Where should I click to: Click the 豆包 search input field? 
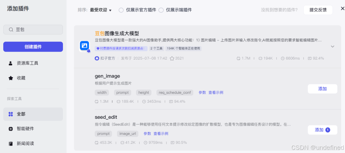pos(33,29)
